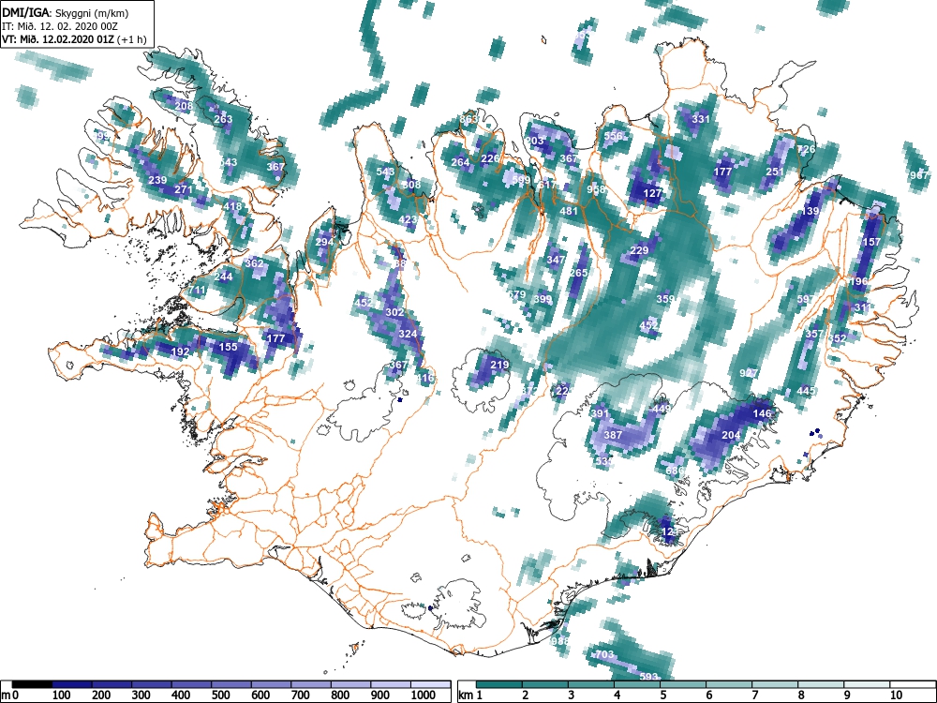Select the visibility value 711
The height and width of the screenshot is (703, 937).
coord(197,290)
